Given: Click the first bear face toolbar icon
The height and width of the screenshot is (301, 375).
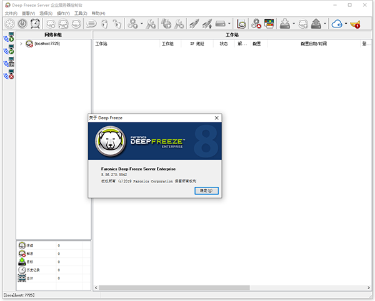Looking at the screenshot, I should click(51, 24).
